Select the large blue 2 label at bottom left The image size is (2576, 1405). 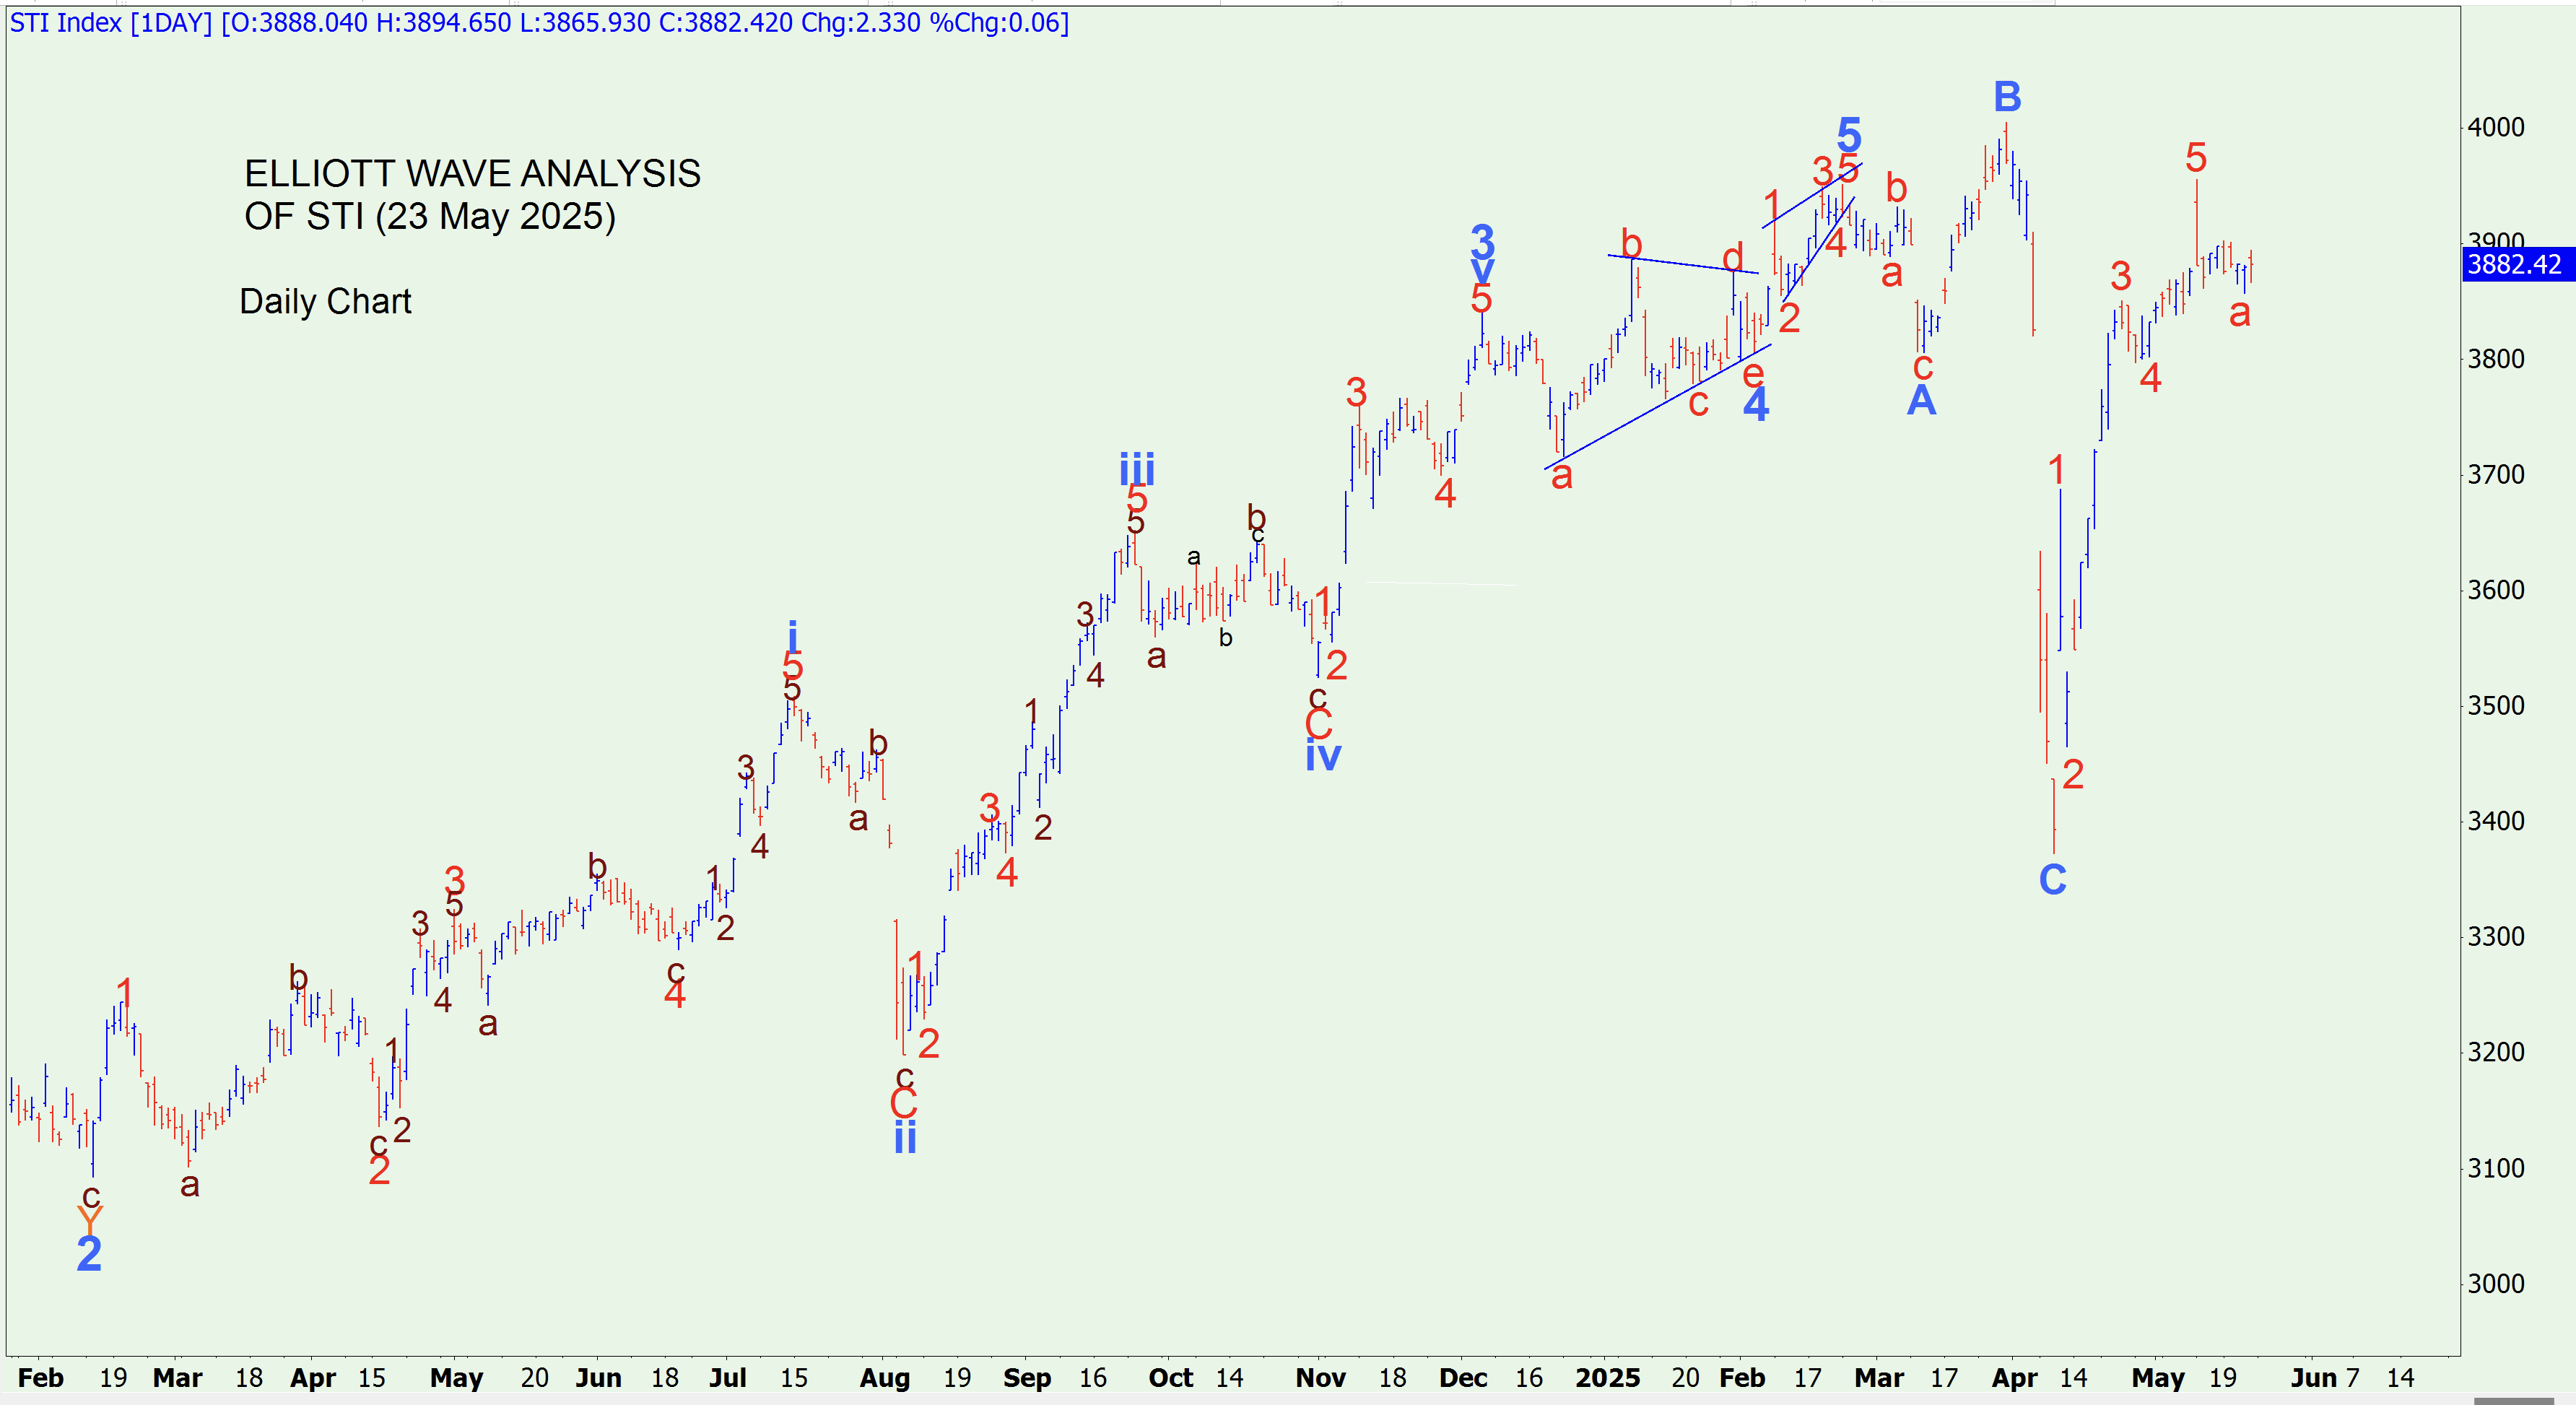click(x=89, y=1254)
